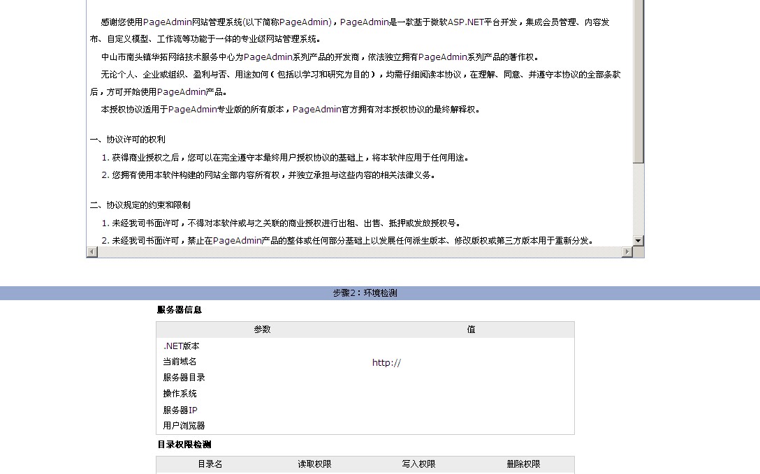Click the 'http://' domain value
760x474 pixels.
[386, 362]
